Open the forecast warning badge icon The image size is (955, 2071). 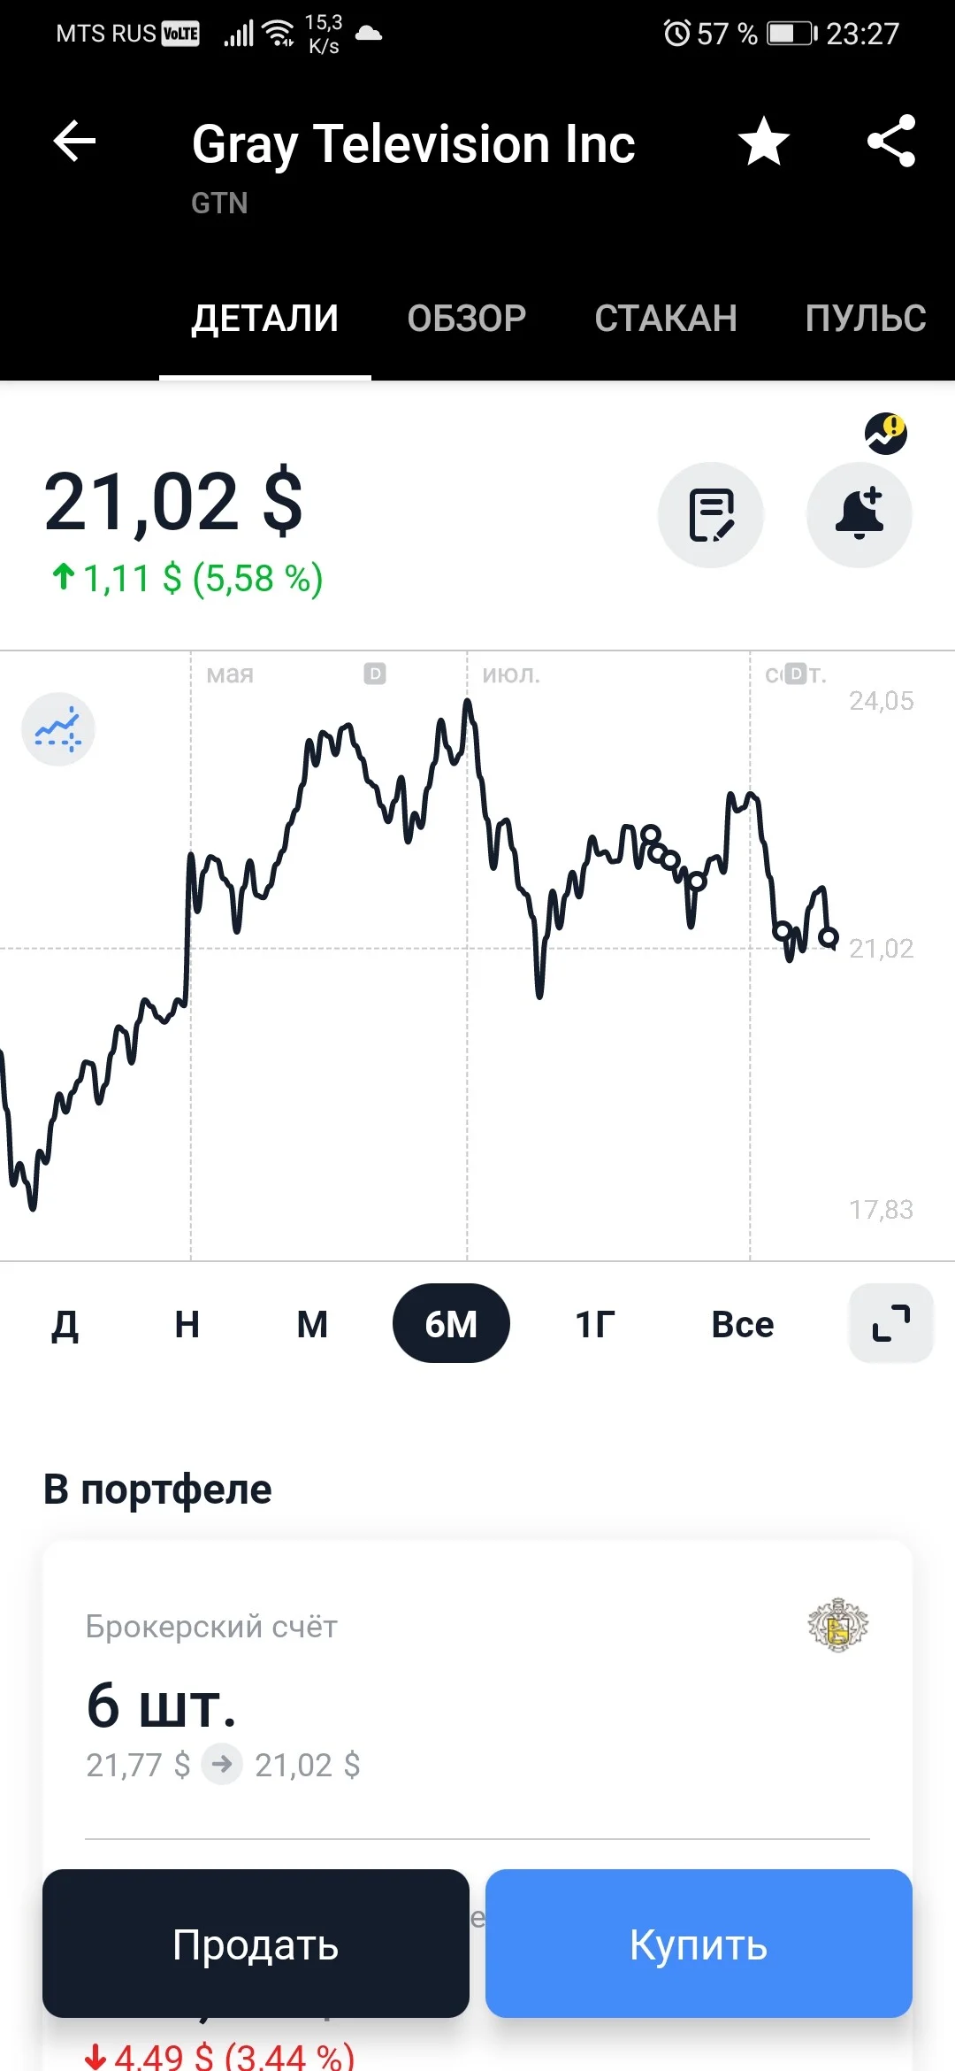point(886,434)
